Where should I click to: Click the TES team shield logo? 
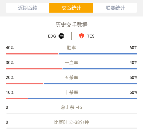click(81, 36)
